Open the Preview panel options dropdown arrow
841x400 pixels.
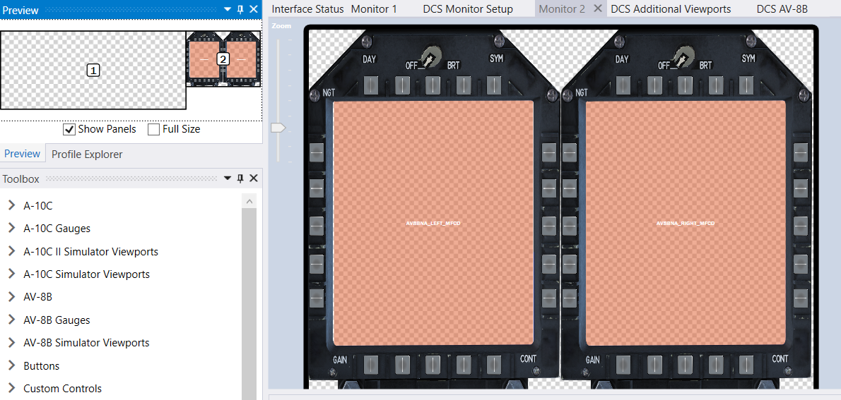[x=228, y=9]
